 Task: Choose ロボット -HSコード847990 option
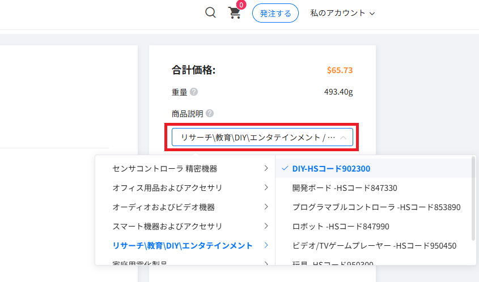(x=341, y=226)
